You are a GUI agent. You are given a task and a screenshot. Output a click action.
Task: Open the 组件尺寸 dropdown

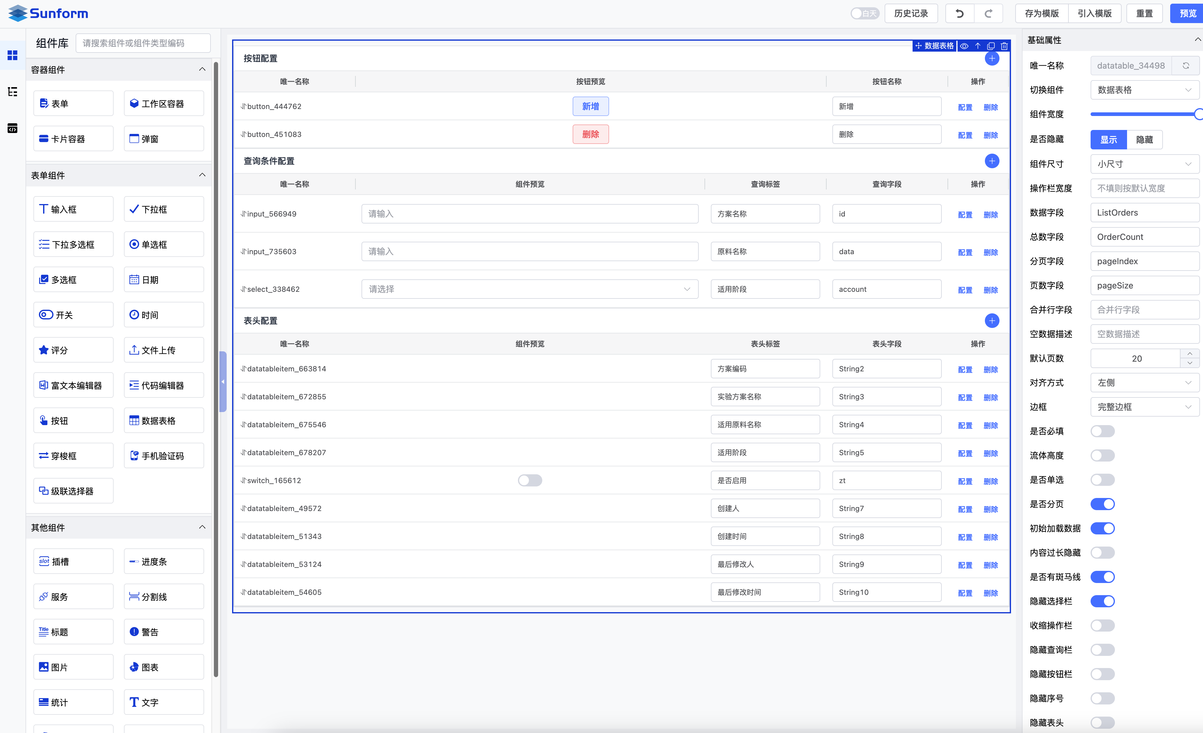tap(1144, 164)
